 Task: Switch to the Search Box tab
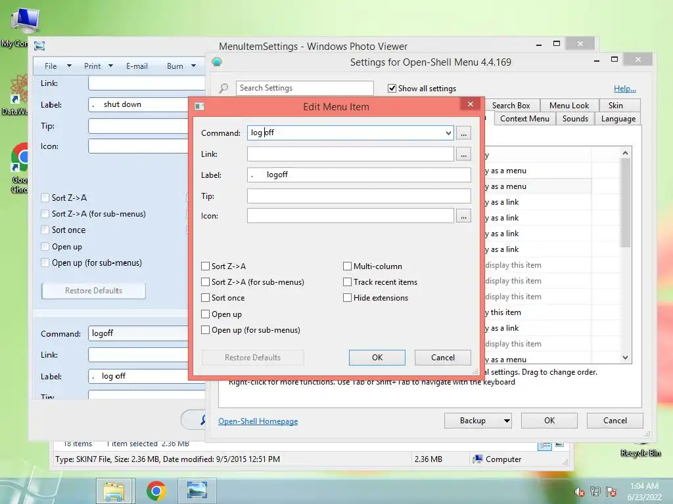pos(511,106)
